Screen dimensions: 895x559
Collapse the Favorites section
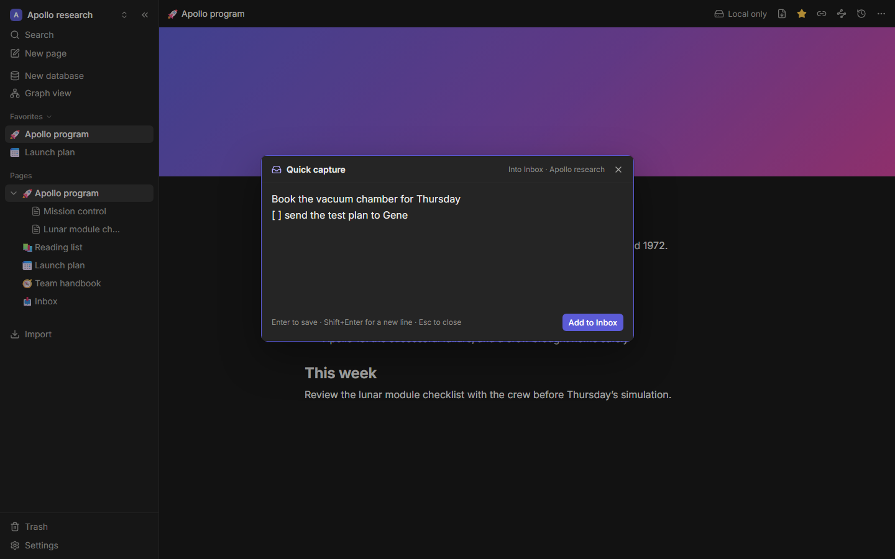pos(30,117)
